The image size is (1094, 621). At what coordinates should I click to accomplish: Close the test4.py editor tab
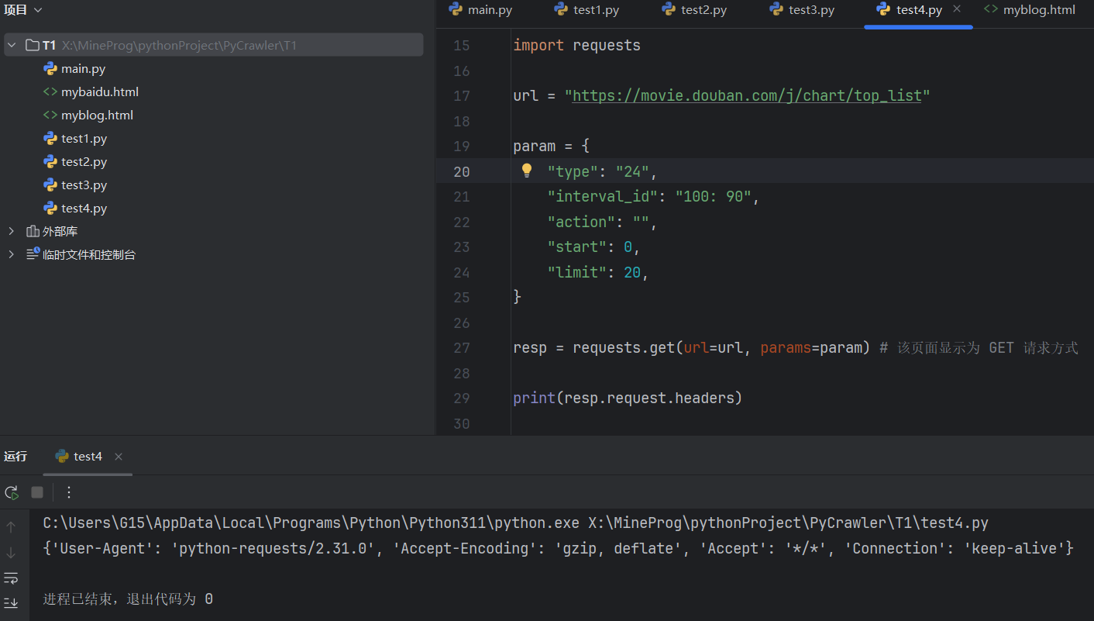957,9
